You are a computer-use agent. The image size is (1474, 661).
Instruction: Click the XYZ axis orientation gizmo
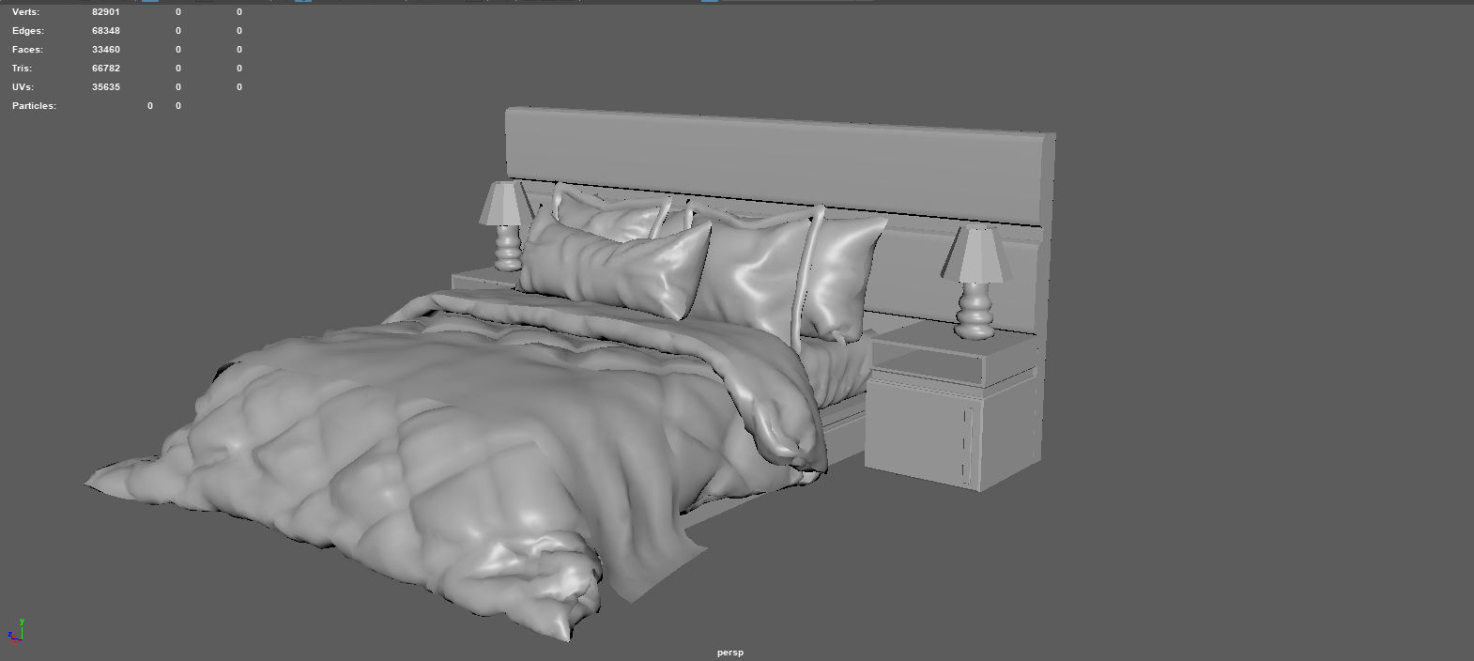[16, 630]
